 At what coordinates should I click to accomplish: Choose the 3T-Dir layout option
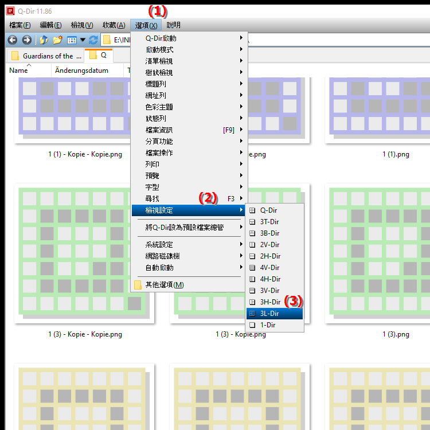tap(269, 222)
